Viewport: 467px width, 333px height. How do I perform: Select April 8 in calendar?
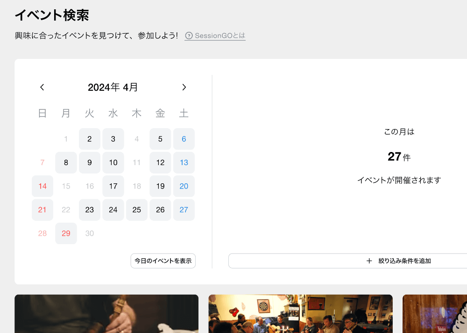(x=66, y=163)
